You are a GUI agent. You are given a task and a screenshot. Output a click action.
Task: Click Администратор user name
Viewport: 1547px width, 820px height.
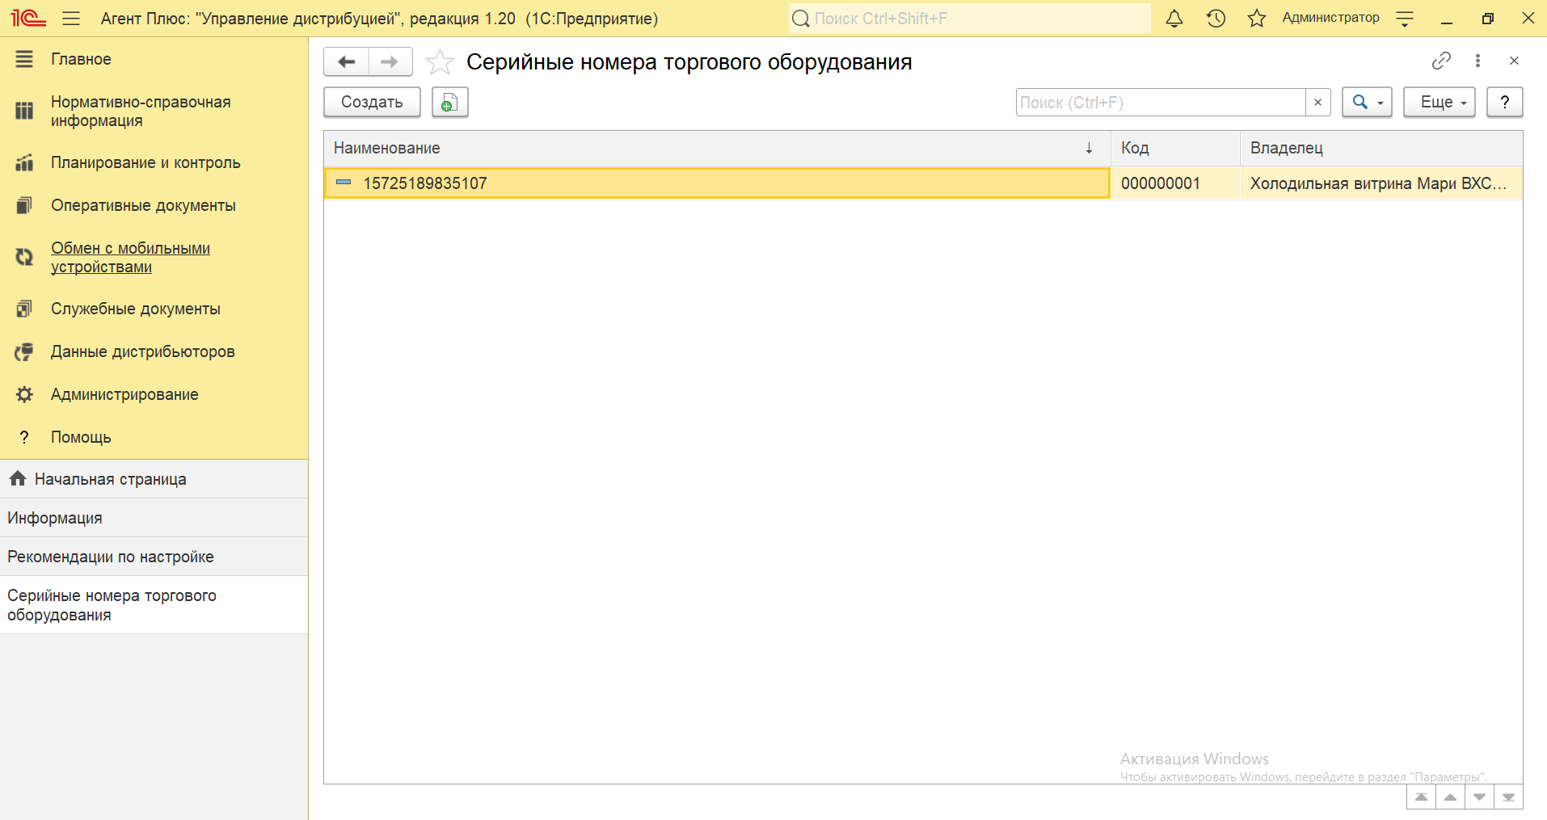coord(1330,18)
